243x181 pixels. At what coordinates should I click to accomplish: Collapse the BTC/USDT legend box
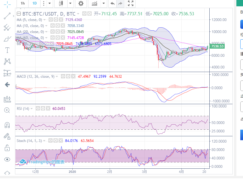point(19,14)
